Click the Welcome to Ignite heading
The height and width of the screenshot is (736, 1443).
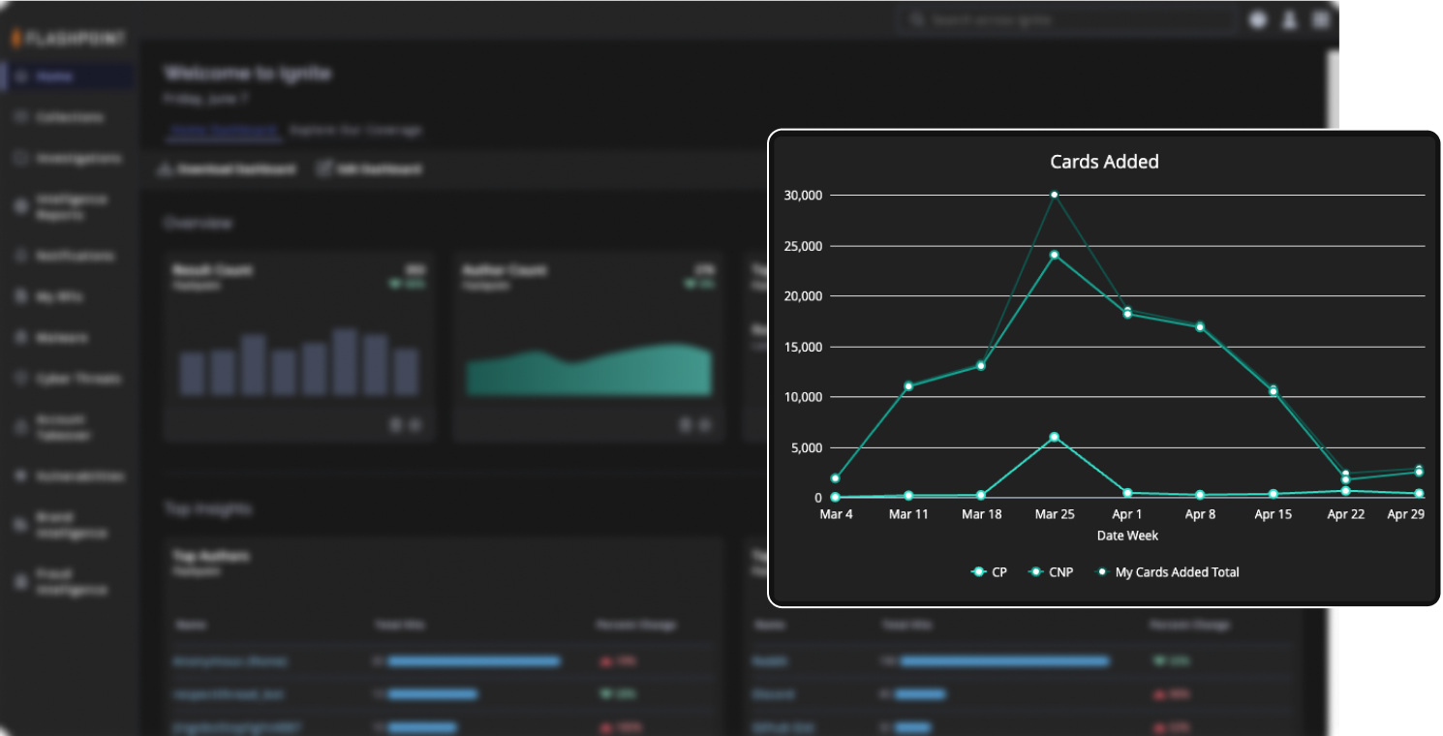(x=248, y=74)
